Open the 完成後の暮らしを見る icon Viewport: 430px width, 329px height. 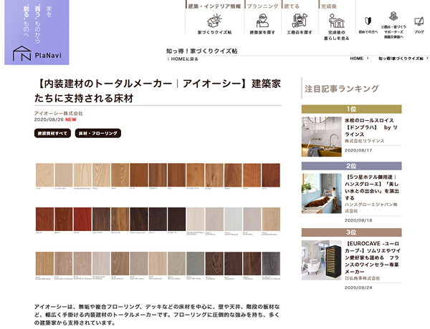[x=337, y=21]
